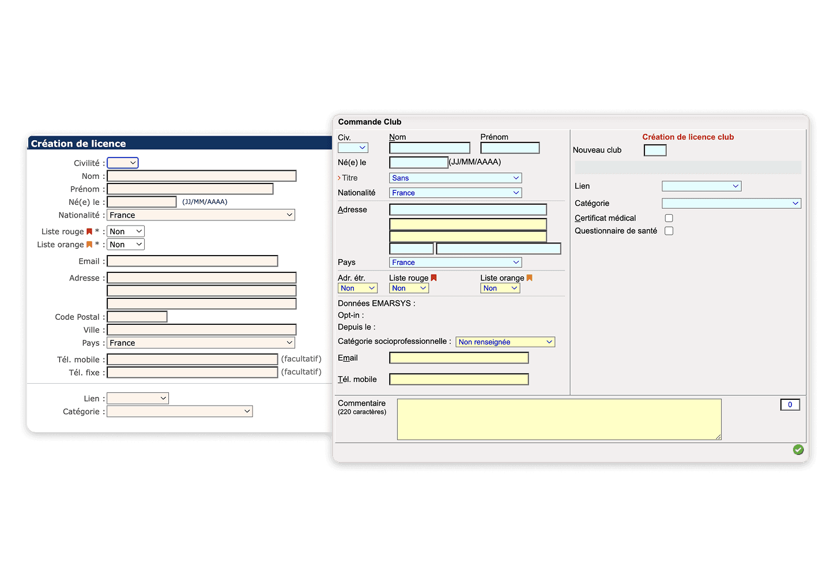This screenshot has height=577, width=830.
Task: Open the Pays dropdown in Commande Club
Action: tap(455, 262)
